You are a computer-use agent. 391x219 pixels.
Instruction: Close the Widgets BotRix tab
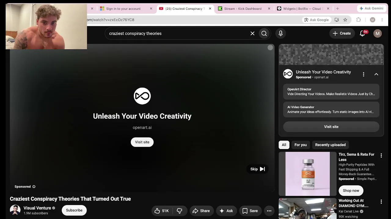point(328,9)
